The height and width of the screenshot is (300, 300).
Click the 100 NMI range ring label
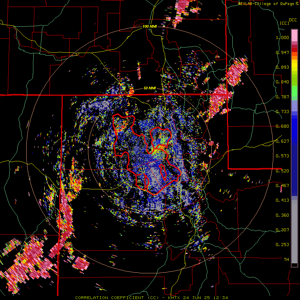pyautogui.click(x=150, y=26)
